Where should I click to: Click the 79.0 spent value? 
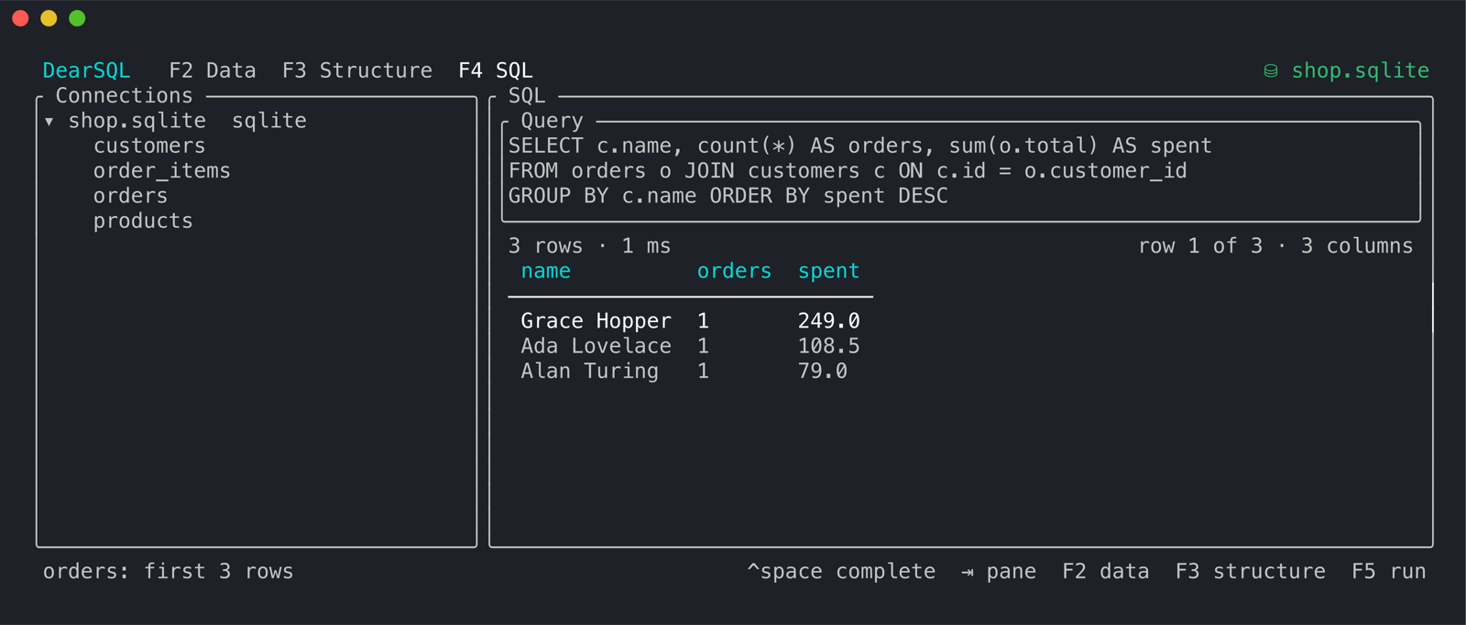pyautogui.click(x=823, y=371)
